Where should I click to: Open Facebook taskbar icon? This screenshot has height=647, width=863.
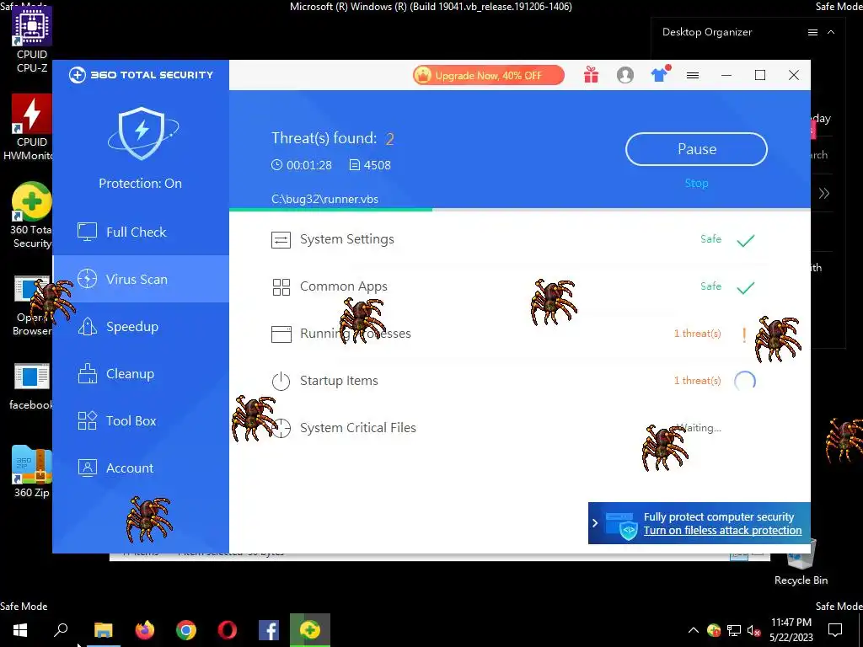point(269,630)
